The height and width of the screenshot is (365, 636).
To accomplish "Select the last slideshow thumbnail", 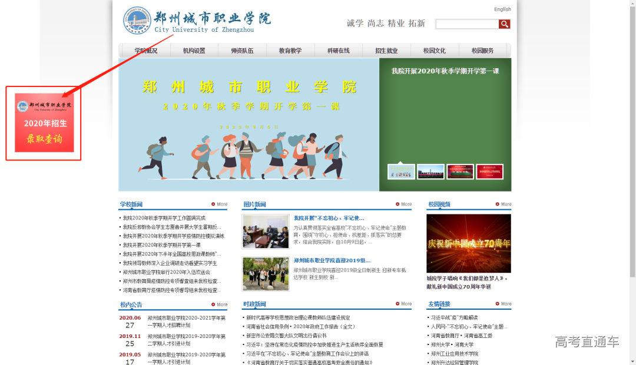I will pos(489,172).
